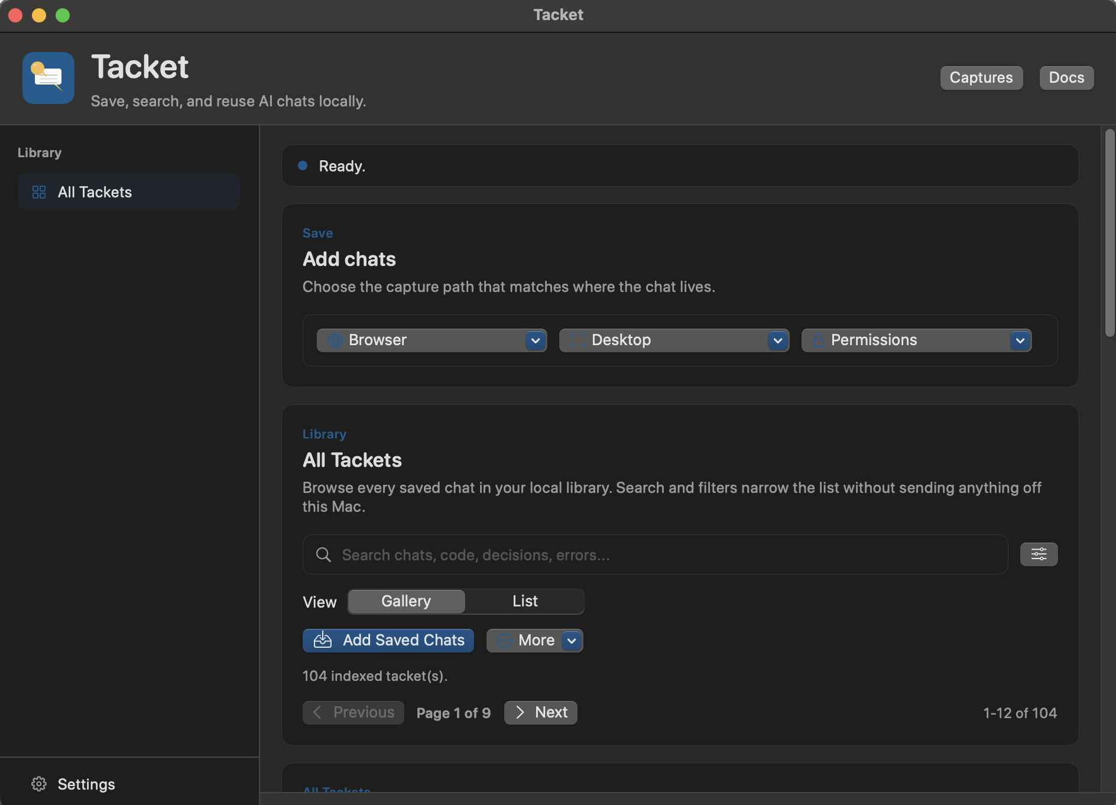
Task: Click the vertical scrollbar thumb
Action: point(1109,232)
